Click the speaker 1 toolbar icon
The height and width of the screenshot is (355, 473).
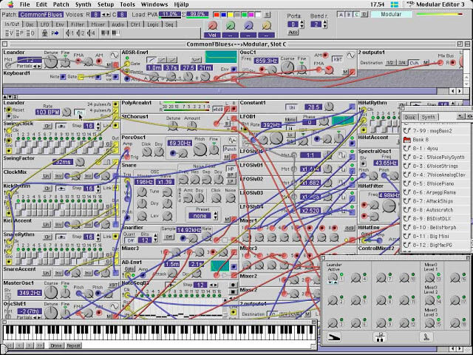[69, 33]
